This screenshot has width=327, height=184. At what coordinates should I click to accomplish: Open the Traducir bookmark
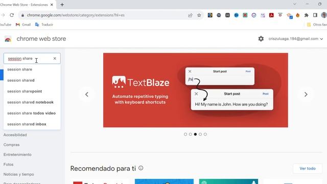click(44, 25)
